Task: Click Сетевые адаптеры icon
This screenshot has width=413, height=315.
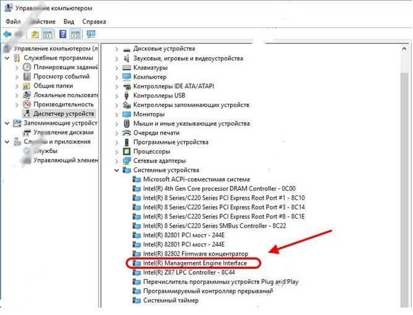Action: 127,161
